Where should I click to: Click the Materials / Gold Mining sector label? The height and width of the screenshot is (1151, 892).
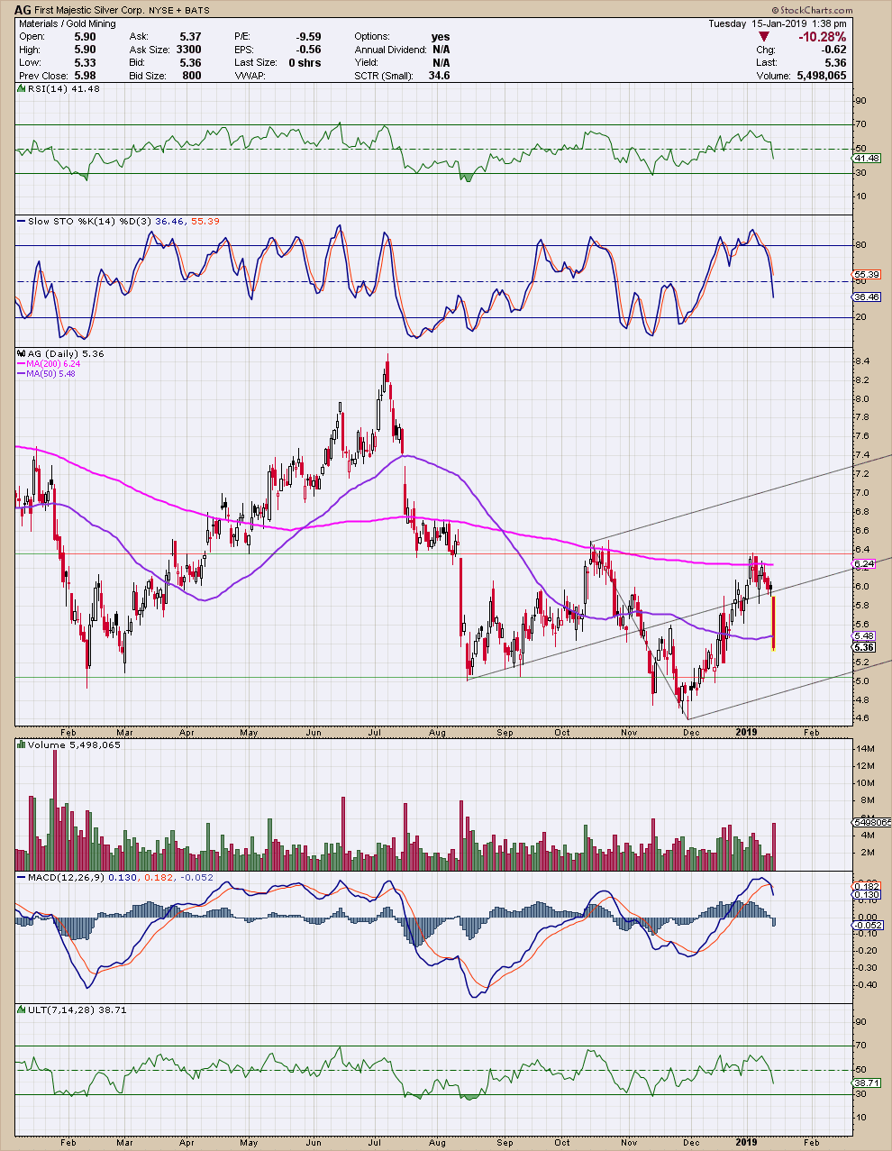pyautogui.click(x=68, y=23)
